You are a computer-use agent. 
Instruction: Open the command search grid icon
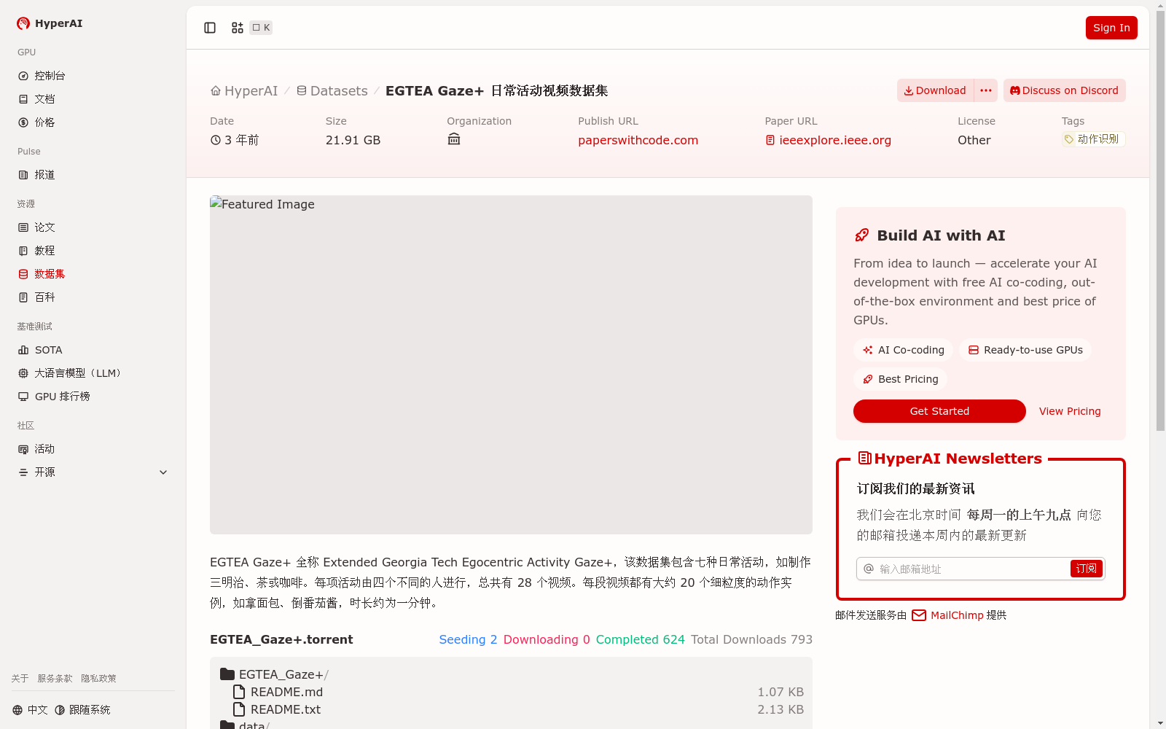tap(238, 28)
